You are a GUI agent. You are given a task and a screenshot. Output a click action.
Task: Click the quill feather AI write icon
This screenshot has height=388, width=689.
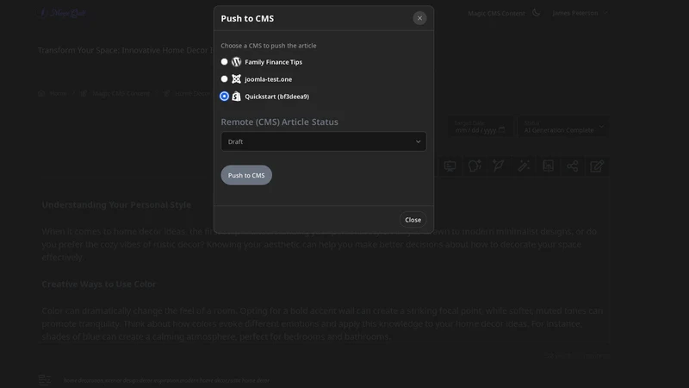(x=499, y=166)
